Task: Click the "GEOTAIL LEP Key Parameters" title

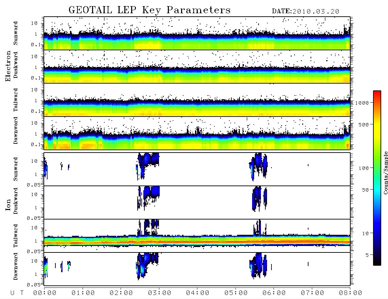Action: click(x=149, y=10)
